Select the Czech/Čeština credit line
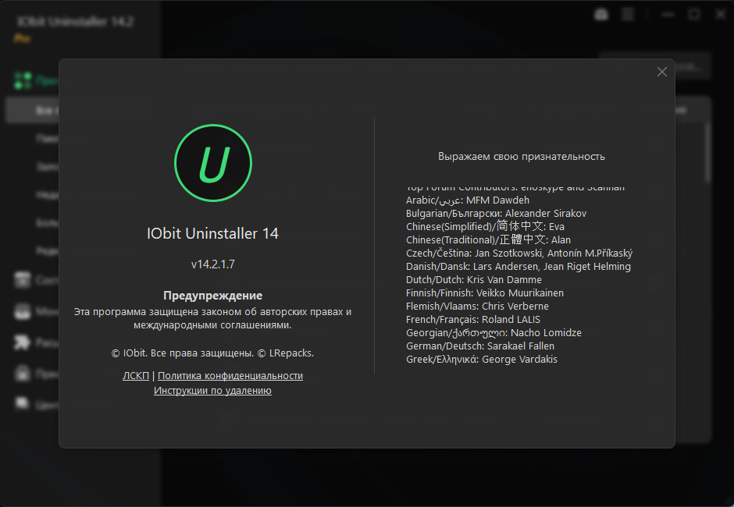 (519, 253)
